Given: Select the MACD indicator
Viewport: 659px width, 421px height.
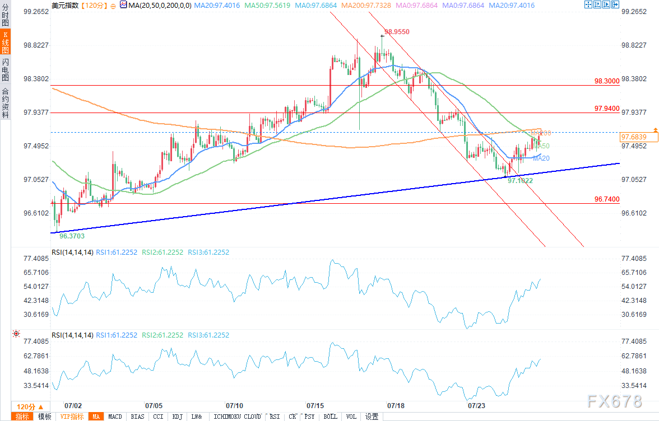Looking at the screenshot, I should coord(115,417).
